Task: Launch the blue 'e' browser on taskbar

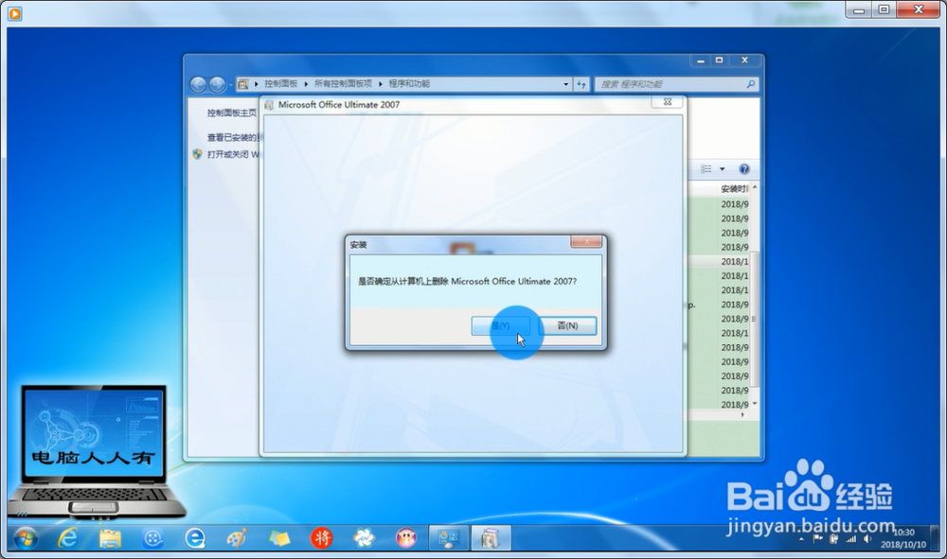Action: (x=194, y=538)
